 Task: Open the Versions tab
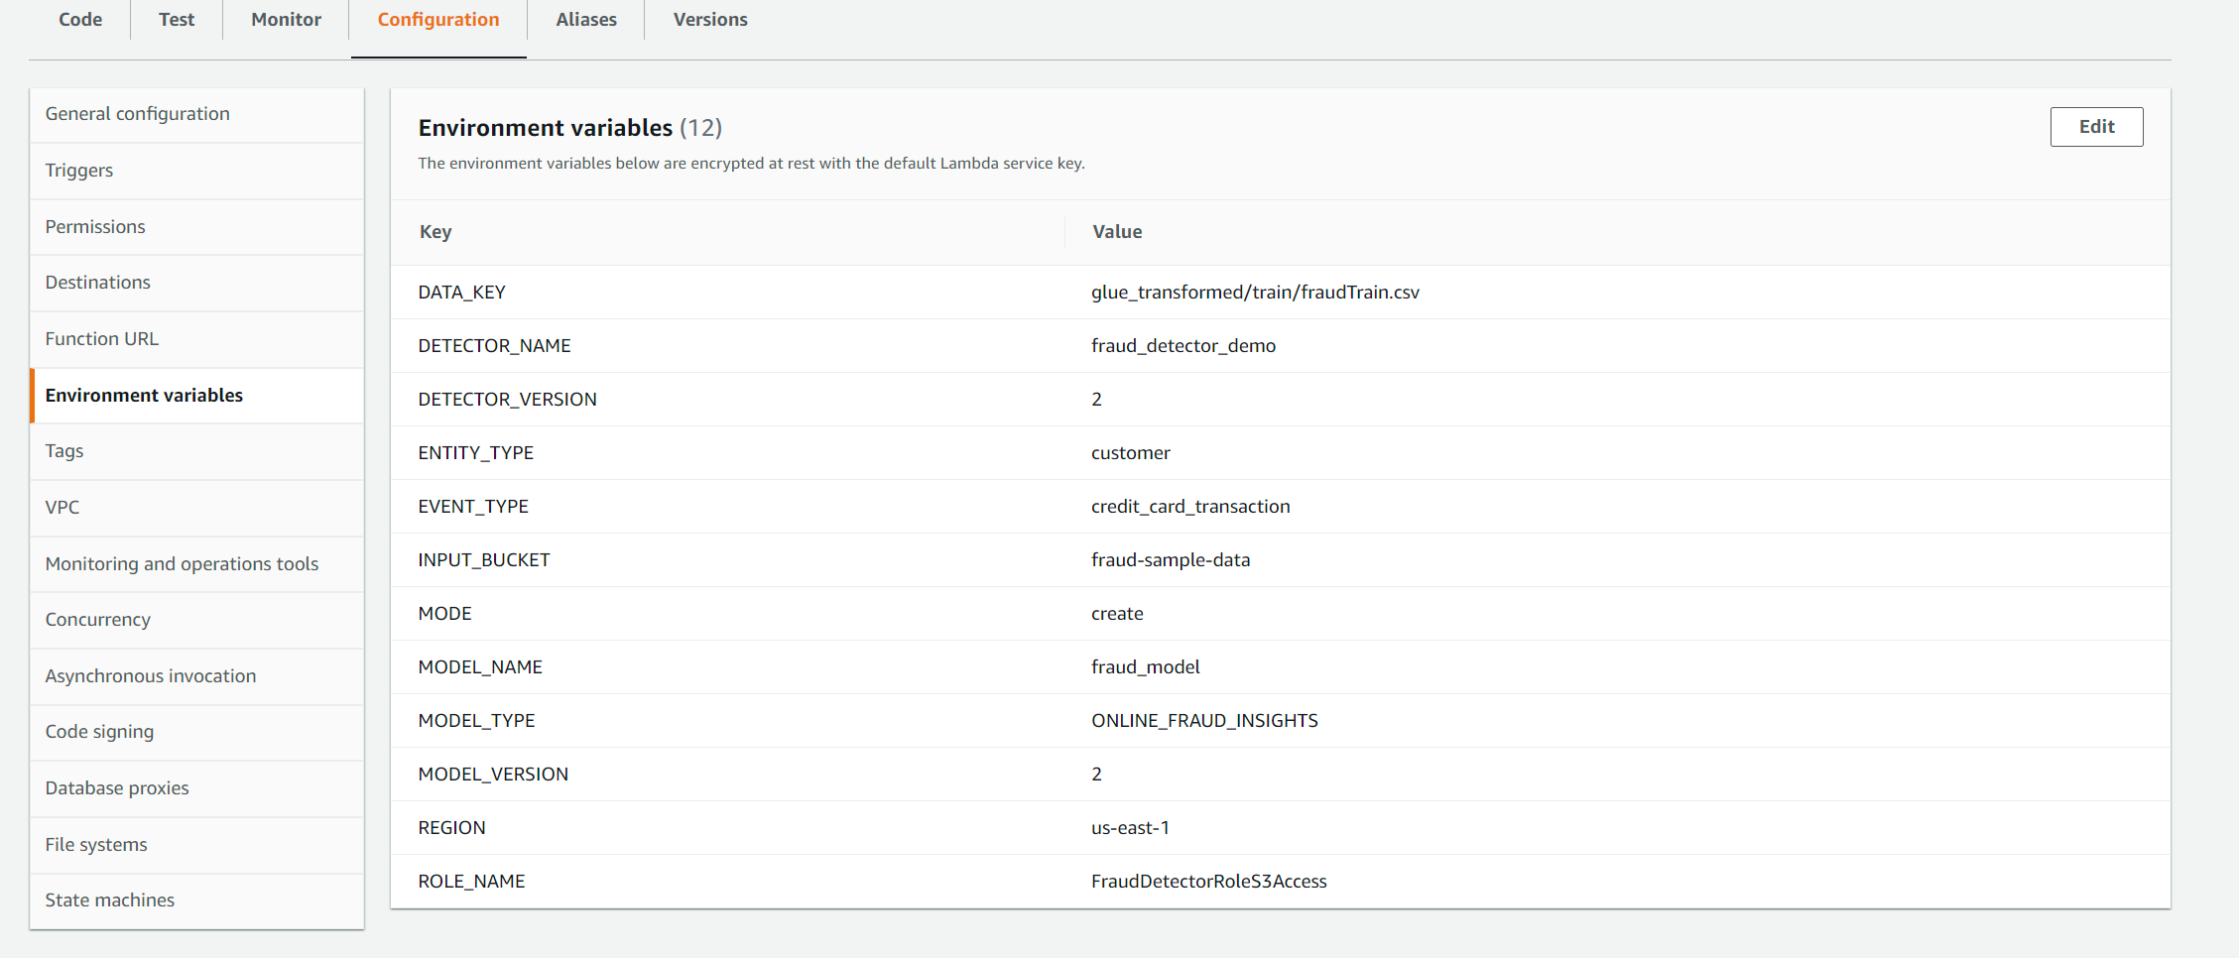(710, 20)
